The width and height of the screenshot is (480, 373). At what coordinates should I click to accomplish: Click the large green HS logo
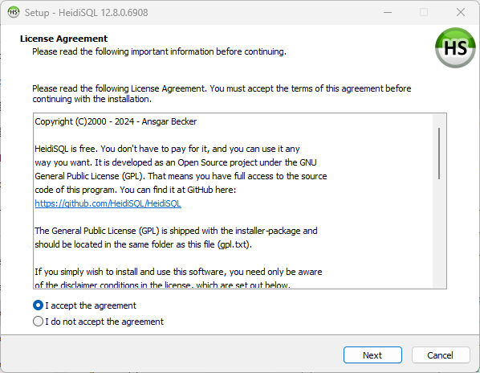click(455, 47)
